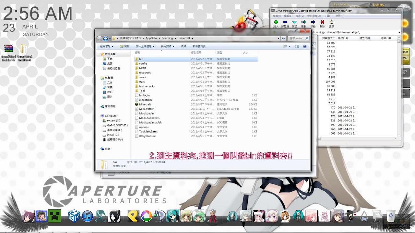Click Explorer search field

[298, 38]
